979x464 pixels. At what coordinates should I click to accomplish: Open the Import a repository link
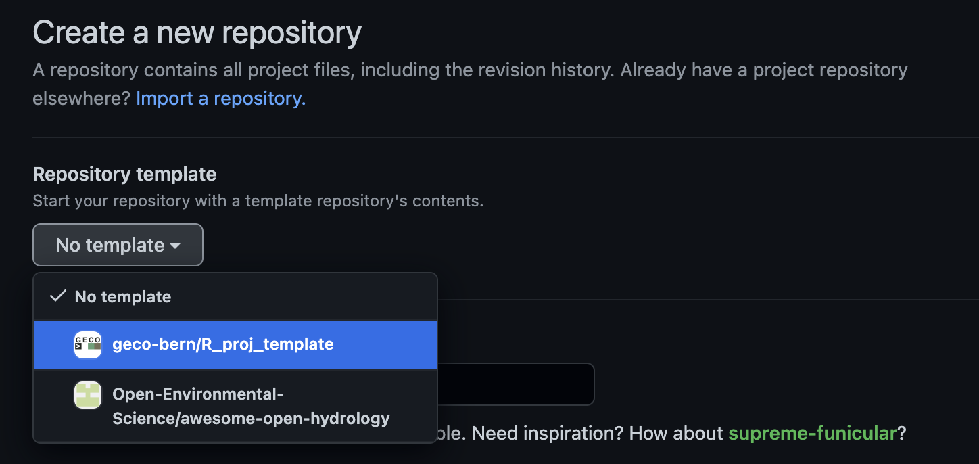(220, 99)
